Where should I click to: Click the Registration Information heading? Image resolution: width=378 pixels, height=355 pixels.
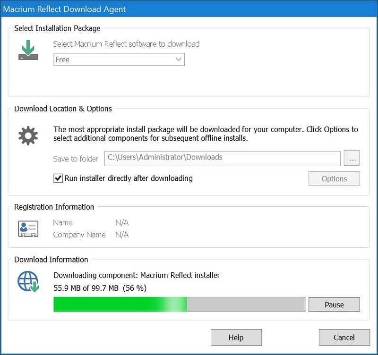54,207
